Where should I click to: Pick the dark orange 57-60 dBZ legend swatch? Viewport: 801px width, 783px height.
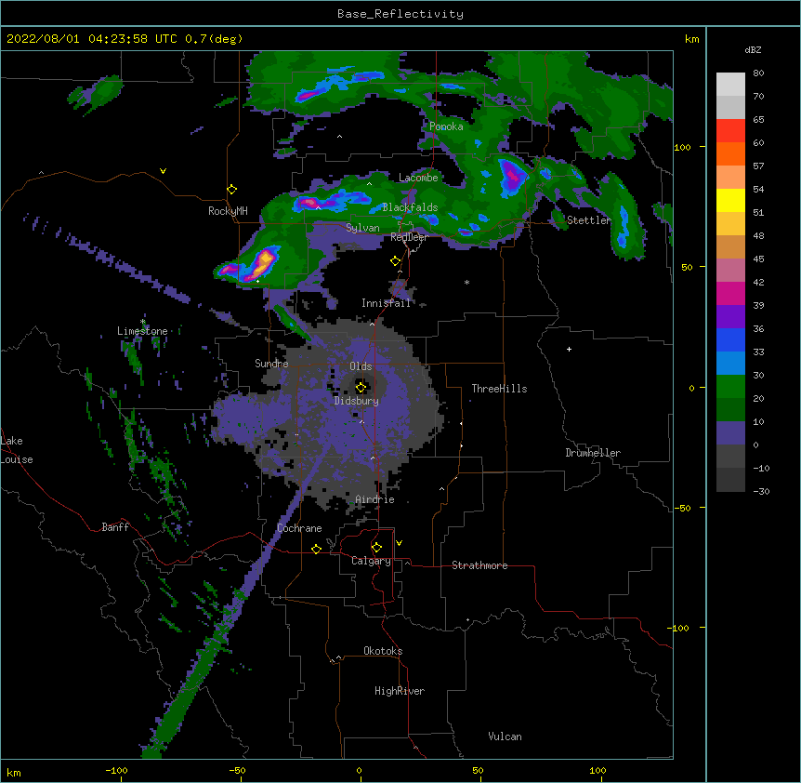click(x=730, y=153)
